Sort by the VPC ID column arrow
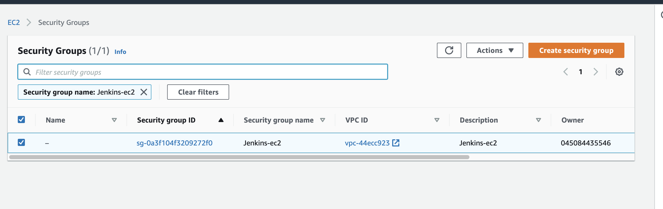 pos(436,120)
